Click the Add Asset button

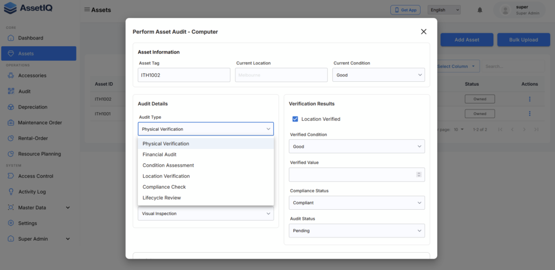467,40
